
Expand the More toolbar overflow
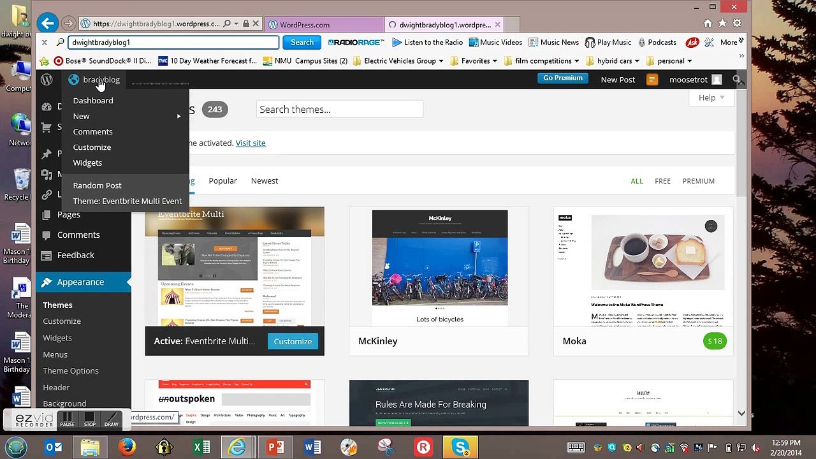[x=731, y=42]
